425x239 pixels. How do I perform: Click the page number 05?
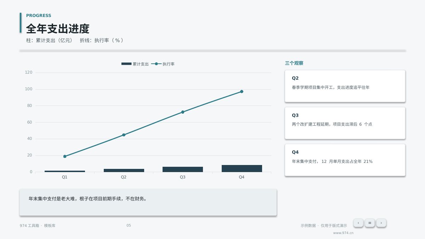point(129,226)
